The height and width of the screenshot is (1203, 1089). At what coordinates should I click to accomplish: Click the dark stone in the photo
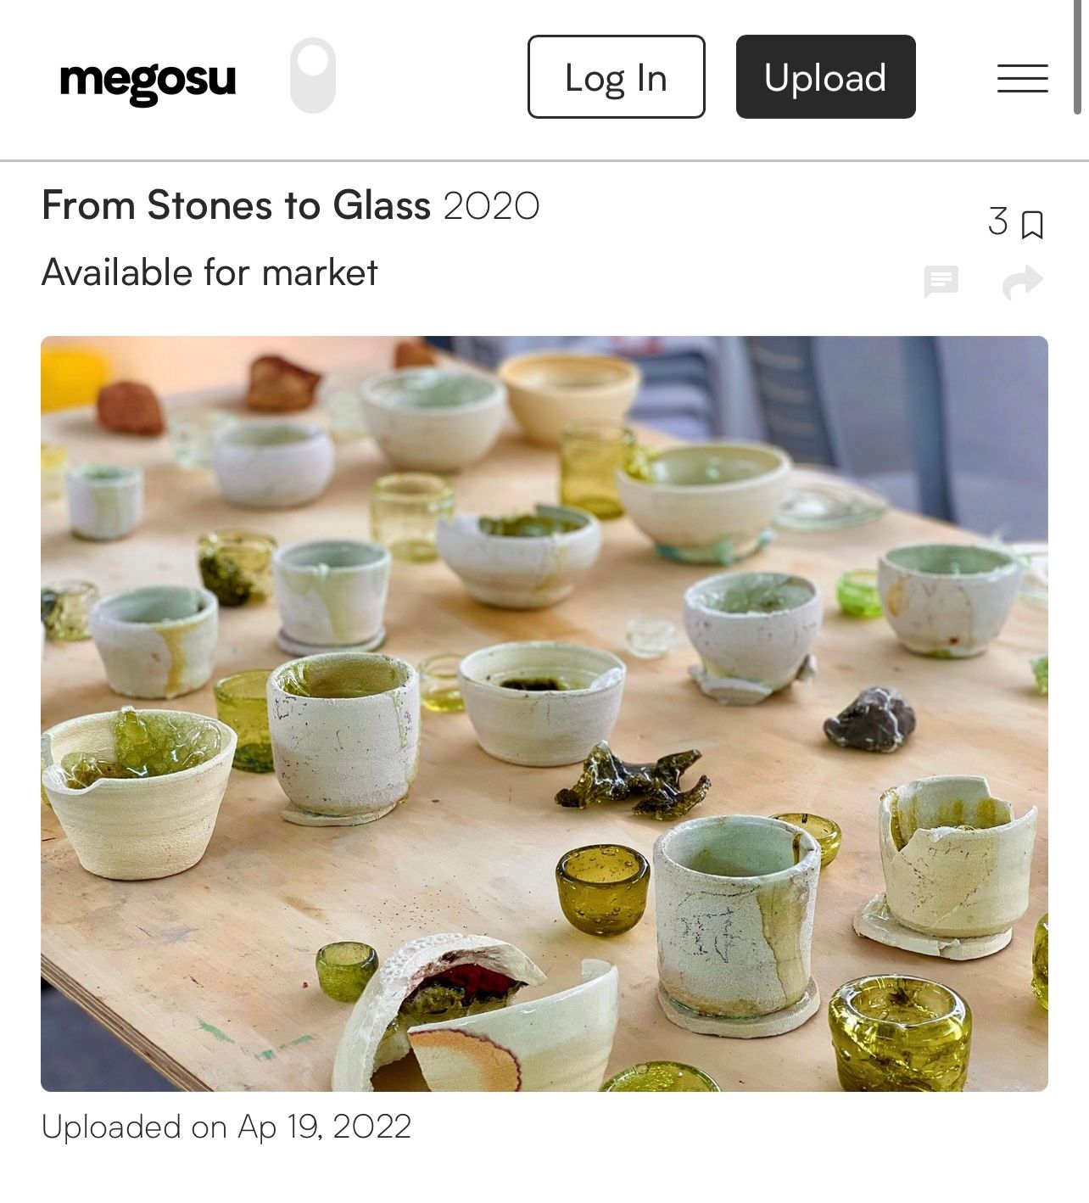coord(870,719)
